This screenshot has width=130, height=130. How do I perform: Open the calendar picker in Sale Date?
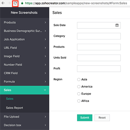[117, 25]
